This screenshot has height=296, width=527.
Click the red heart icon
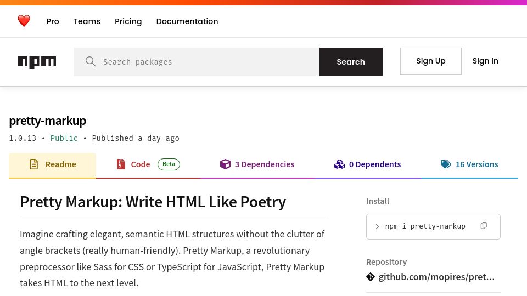pyautogui.click(x=24, y=21)
